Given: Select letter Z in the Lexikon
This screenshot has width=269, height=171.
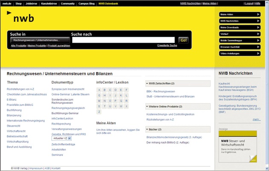Looking at the screenshot, I should 99,112.
